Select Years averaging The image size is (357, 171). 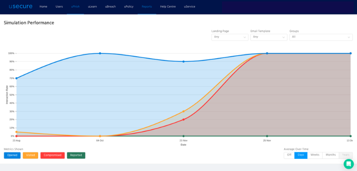[346, 155]
